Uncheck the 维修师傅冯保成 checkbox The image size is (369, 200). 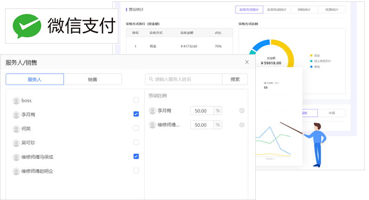(x=136, y=156)
